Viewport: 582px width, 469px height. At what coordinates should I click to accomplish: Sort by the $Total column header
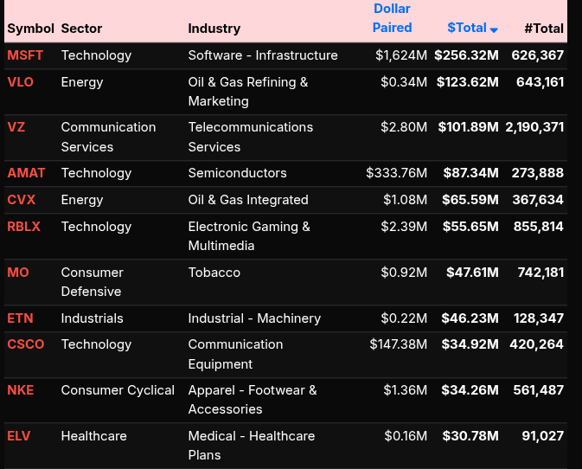coord(466,28)
